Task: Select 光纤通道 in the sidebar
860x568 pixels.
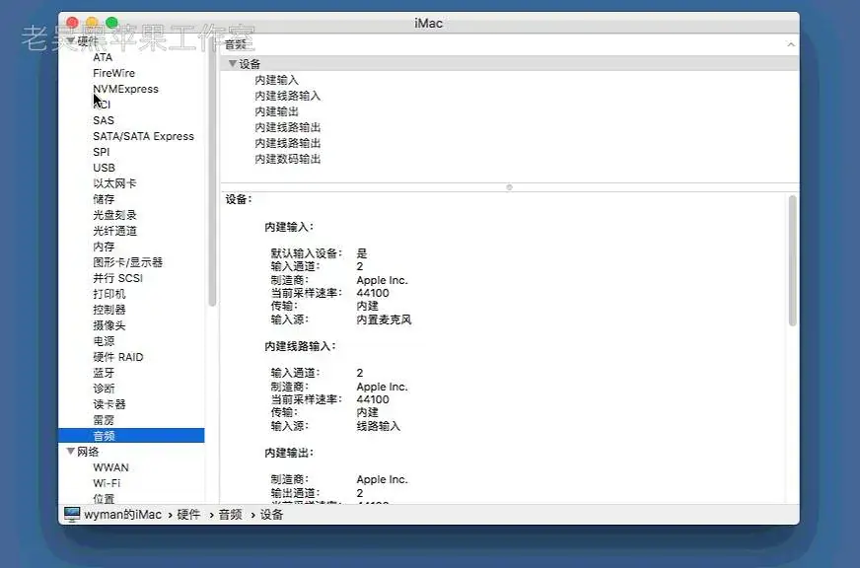Action: [114, 231]
